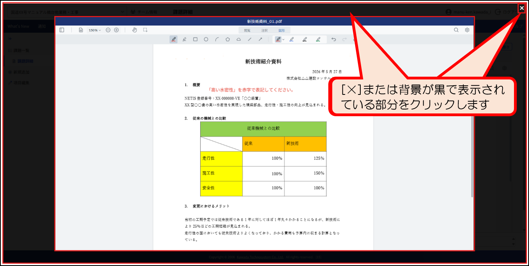Choose the red pen preset

coord(278,40)
